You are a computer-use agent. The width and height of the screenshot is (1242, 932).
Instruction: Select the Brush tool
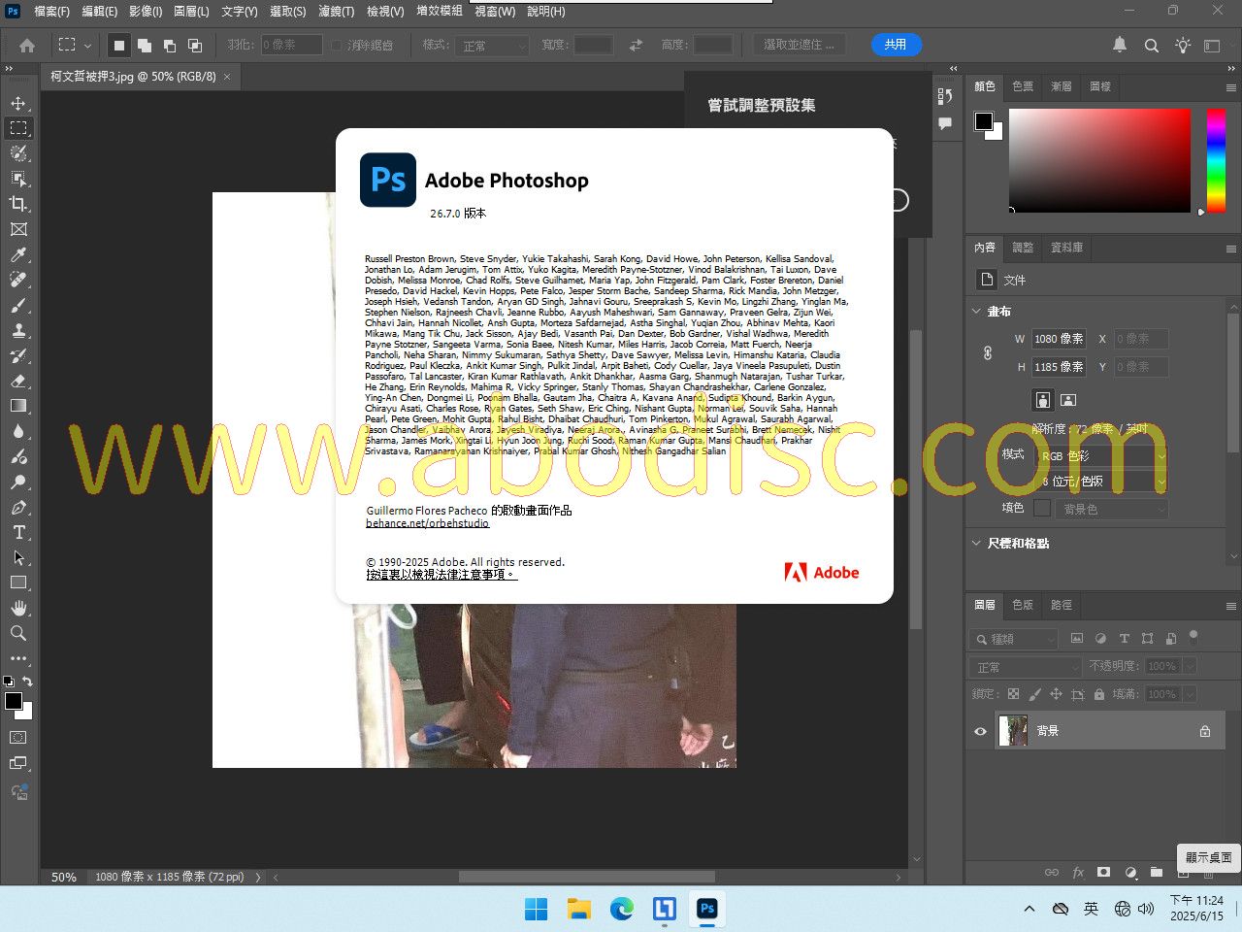click(18, 305)
